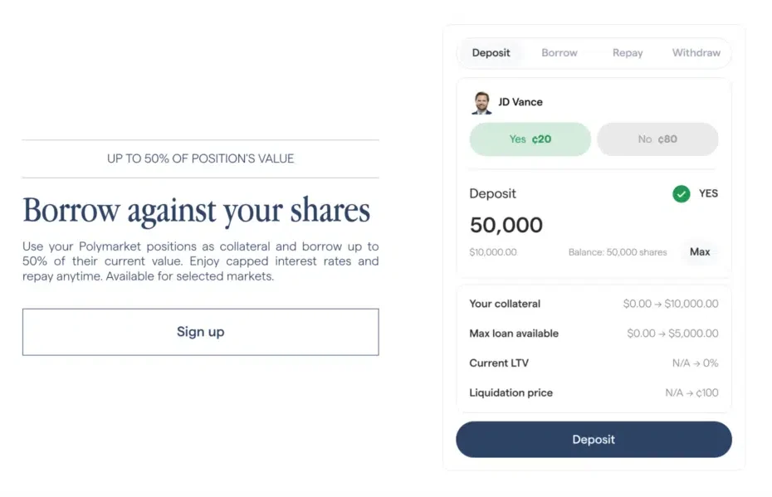Select the Deposit tab at top
Viewport: 772px width, 497px height.
pos(491,53)
